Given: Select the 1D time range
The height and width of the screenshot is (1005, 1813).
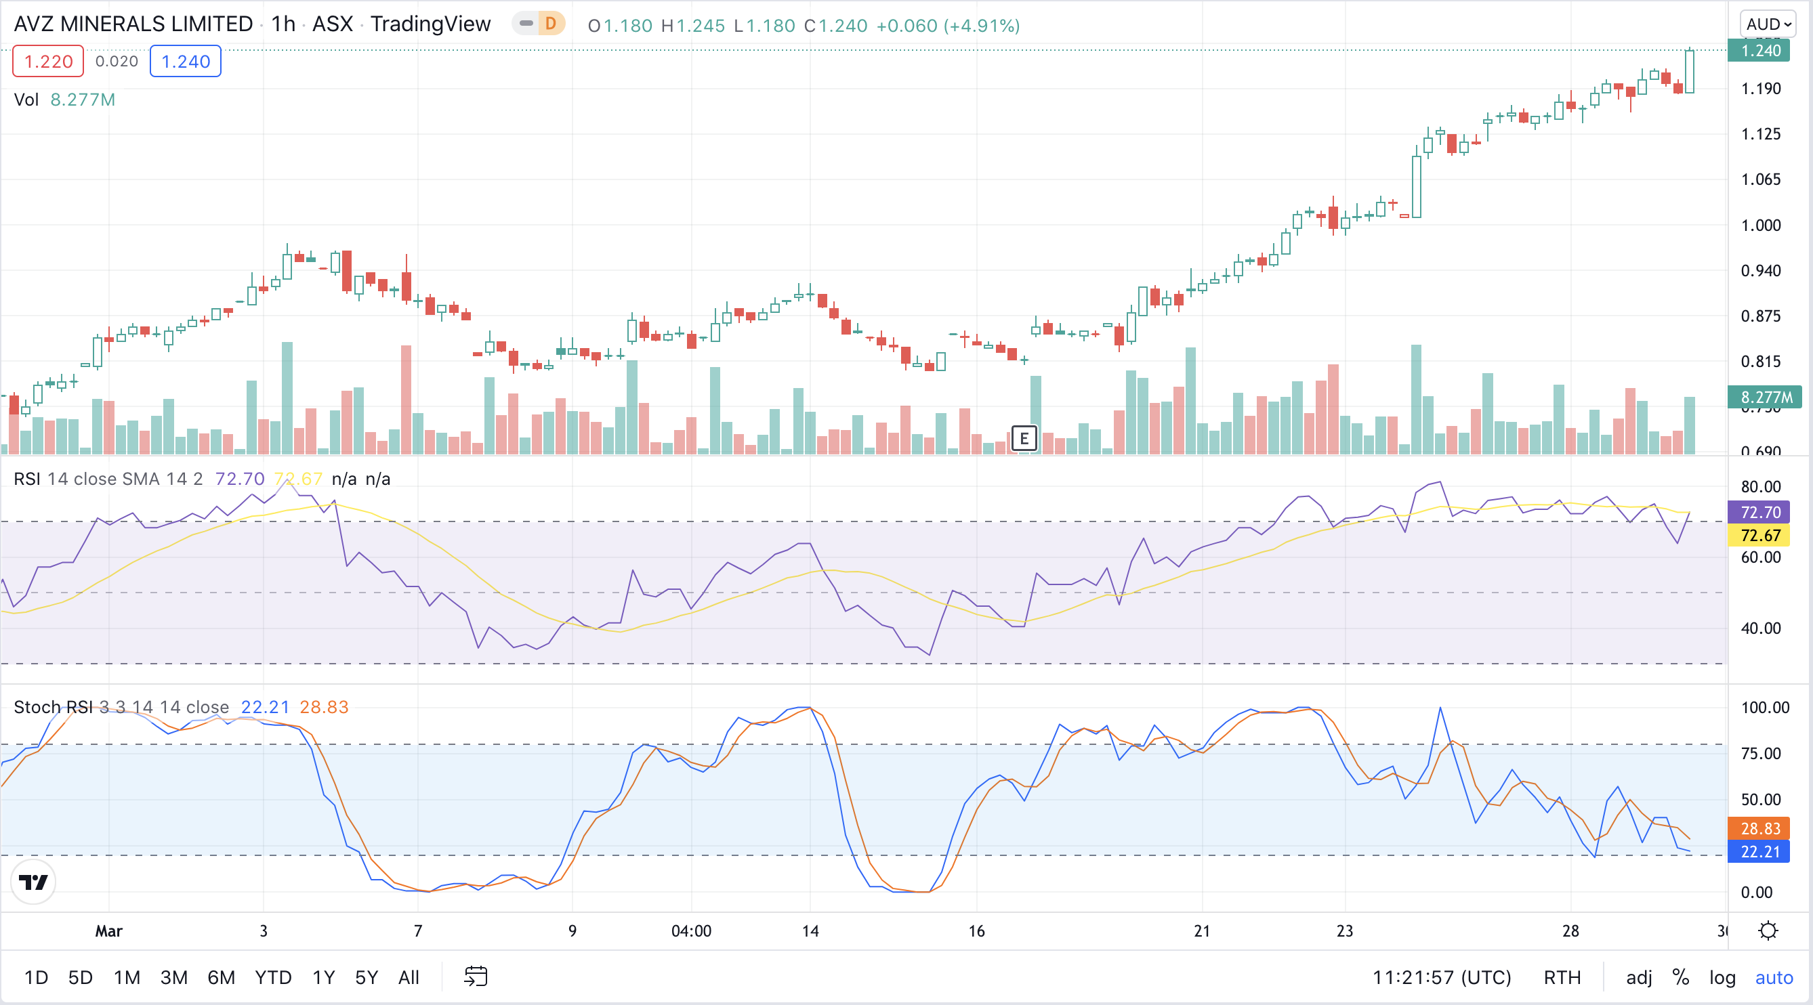Looking at the screenshot, I should pos(36,977).
